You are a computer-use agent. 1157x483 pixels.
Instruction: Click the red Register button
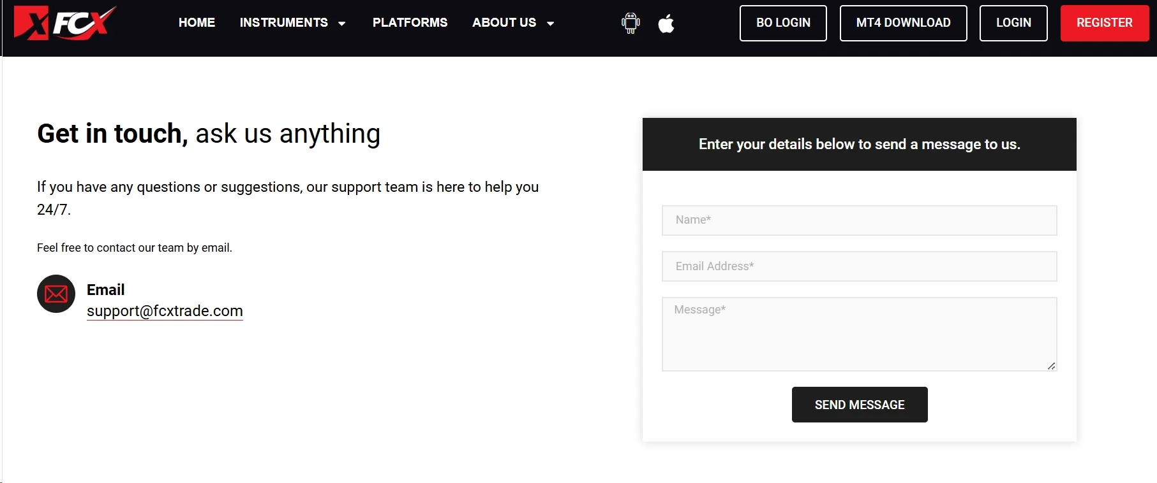pyautogui.click(x=1105, y=23)
